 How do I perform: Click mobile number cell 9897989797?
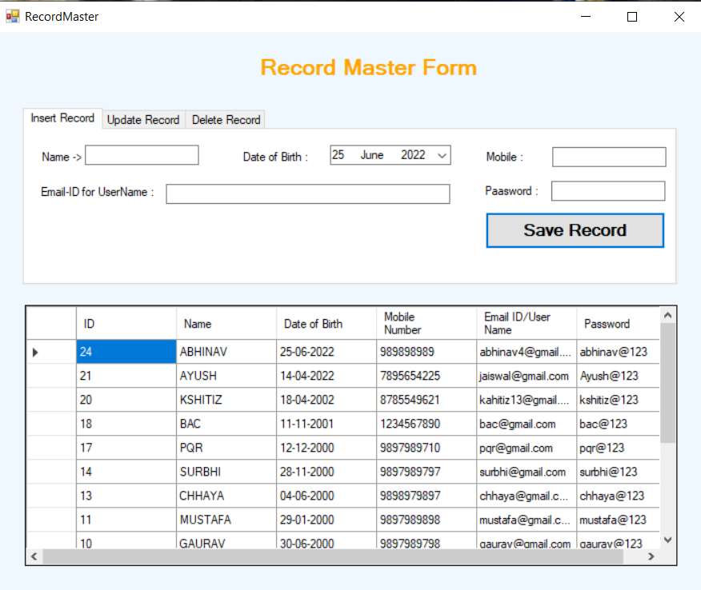click(x=427, y=472)
